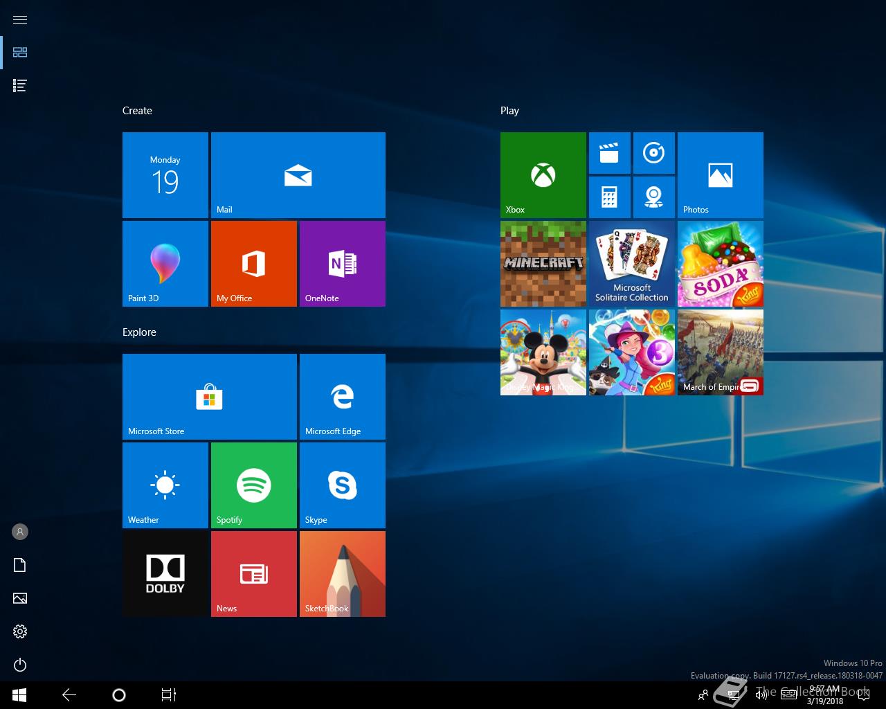Open Pictures from Start sidebar
The height and width of the screenshot is (709, 886).
tap(20, 598)
